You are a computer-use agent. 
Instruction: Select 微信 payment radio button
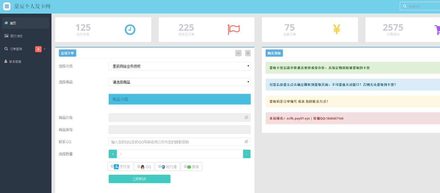[185, 166]
